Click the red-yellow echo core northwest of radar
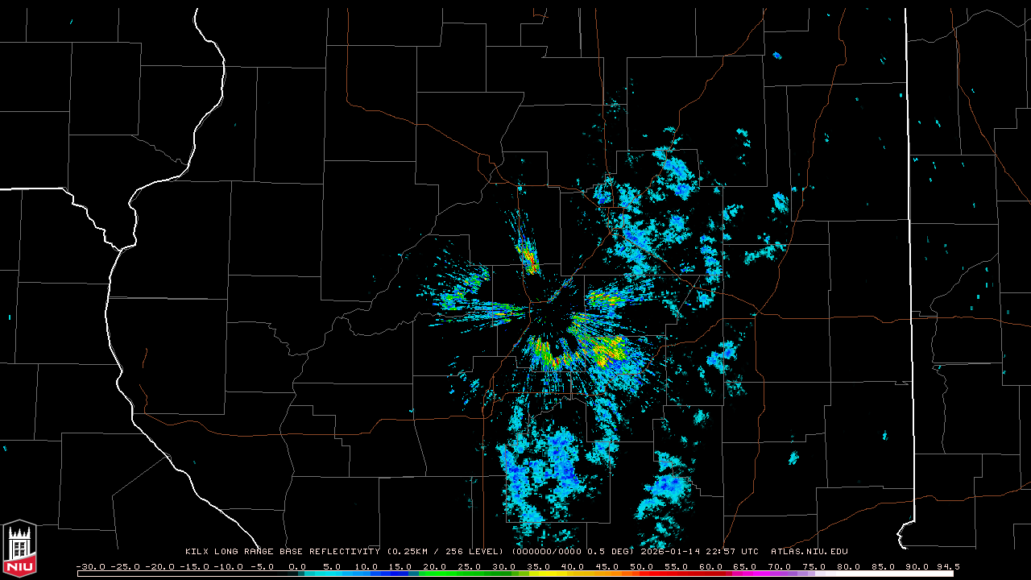 pyautogui.click(x=528, y=258)
